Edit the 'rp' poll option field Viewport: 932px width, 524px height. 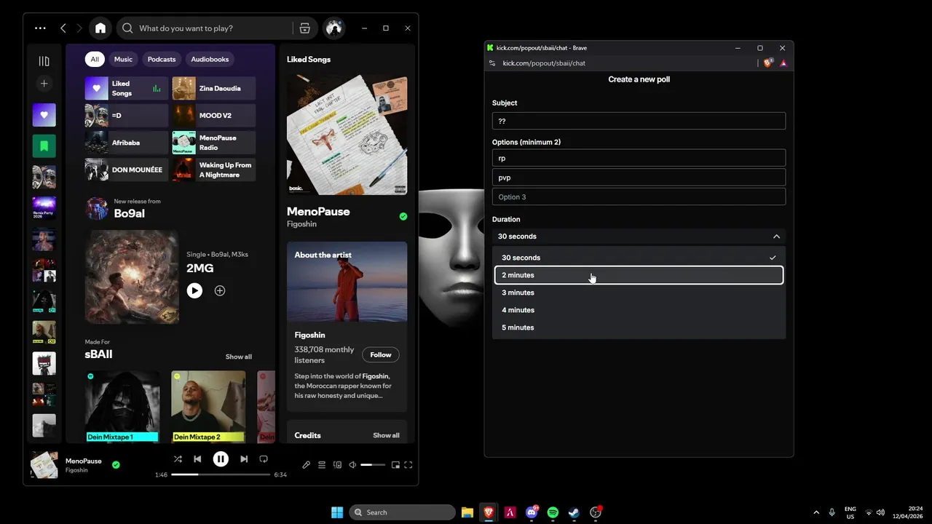pos(639,158)
